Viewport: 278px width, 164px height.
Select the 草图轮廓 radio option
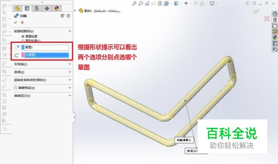(x=23, y=36)
